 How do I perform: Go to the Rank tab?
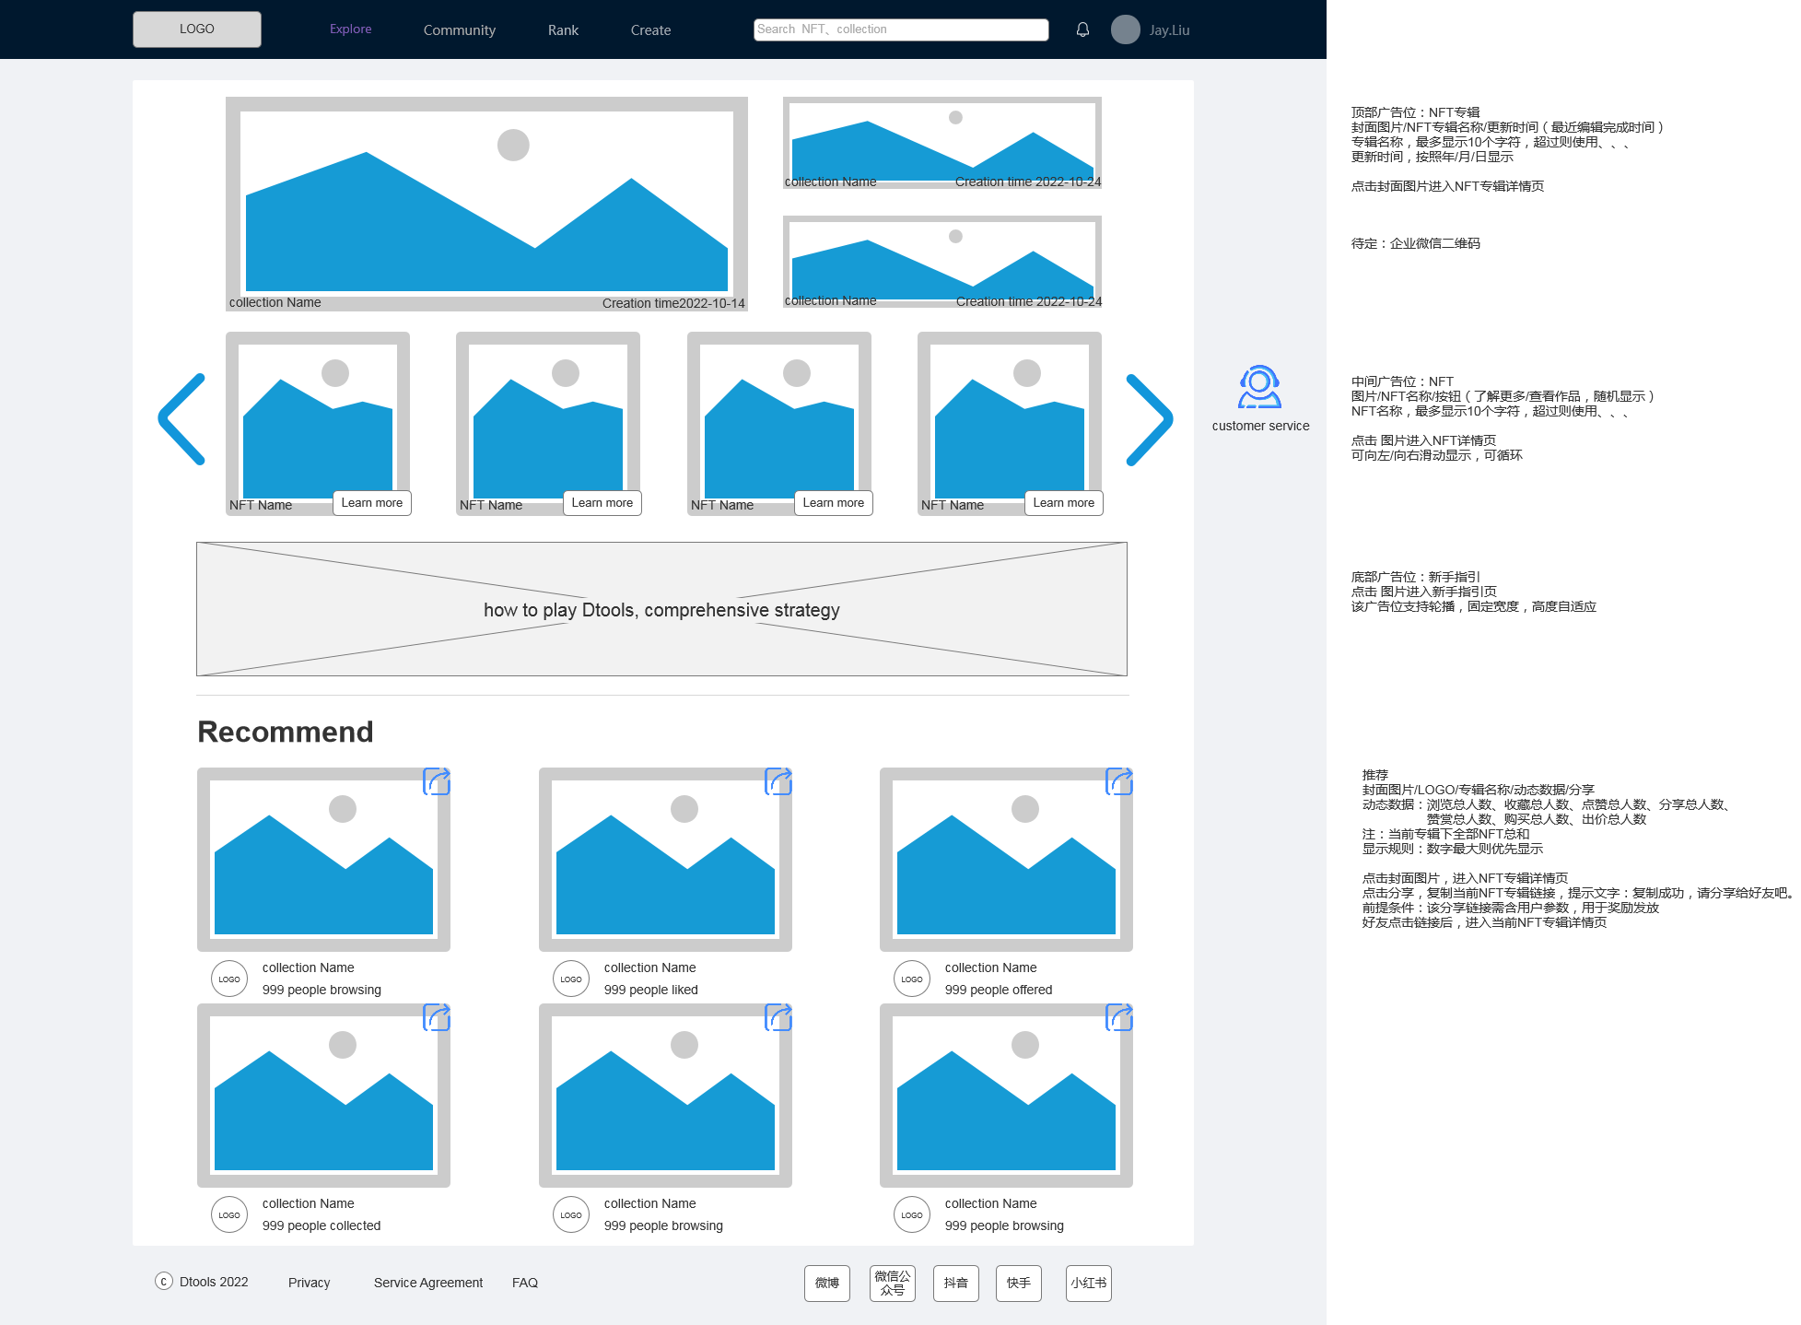point(563,30)
